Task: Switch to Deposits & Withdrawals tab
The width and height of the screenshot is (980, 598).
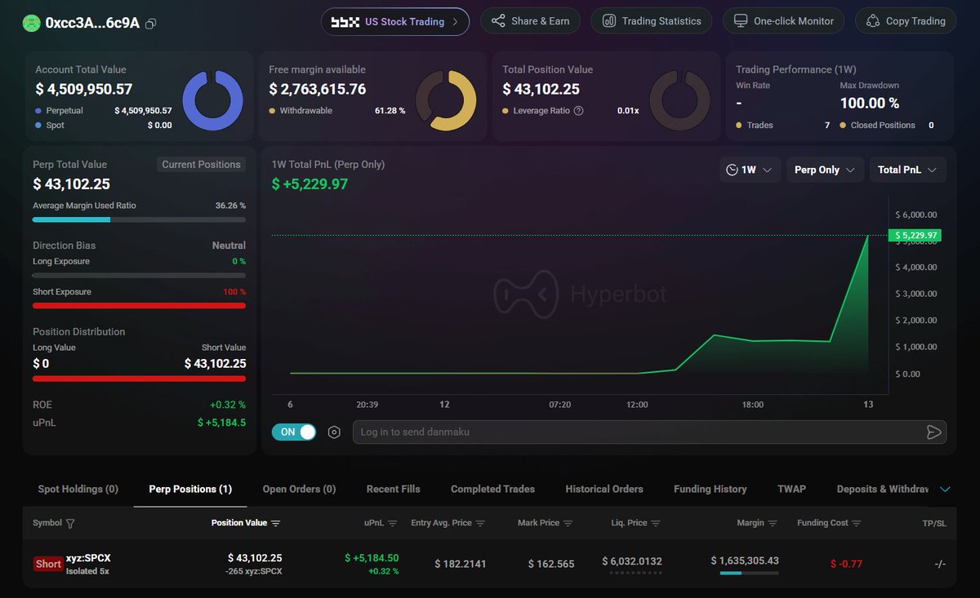Action: (x=883, y=489)
